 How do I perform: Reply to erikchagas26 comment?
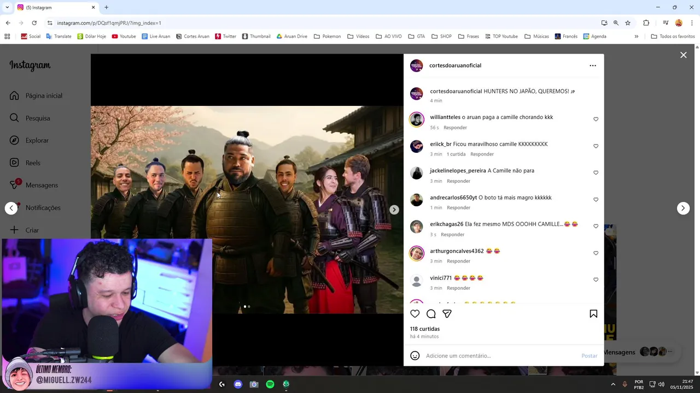coord(452,235)
